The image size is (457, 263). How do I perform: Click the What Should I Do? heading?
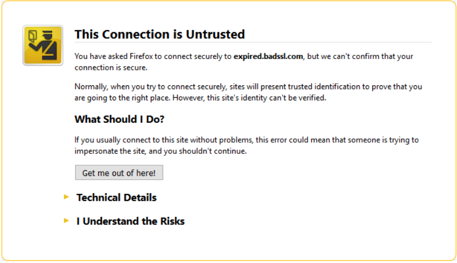tap(120, 119)
